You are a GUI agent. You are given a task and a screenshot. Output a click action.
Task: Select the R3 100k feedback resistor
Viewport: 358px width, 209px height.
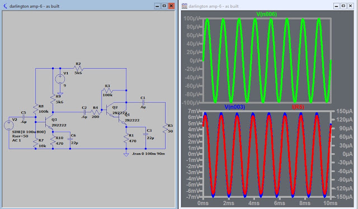click(107, 91)
